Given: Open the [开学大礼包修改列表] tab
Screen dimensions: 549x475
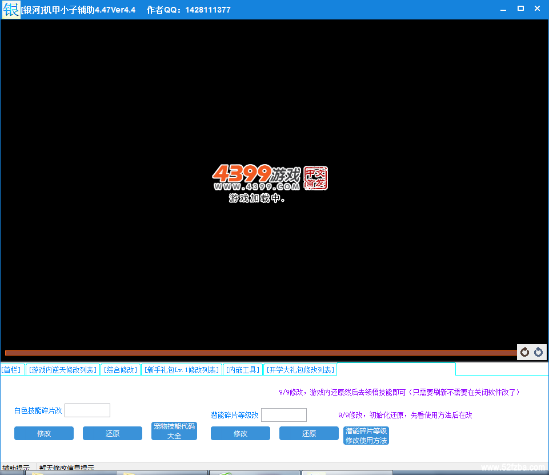Looking at the screenshot, I should click(x=300, y=370).
